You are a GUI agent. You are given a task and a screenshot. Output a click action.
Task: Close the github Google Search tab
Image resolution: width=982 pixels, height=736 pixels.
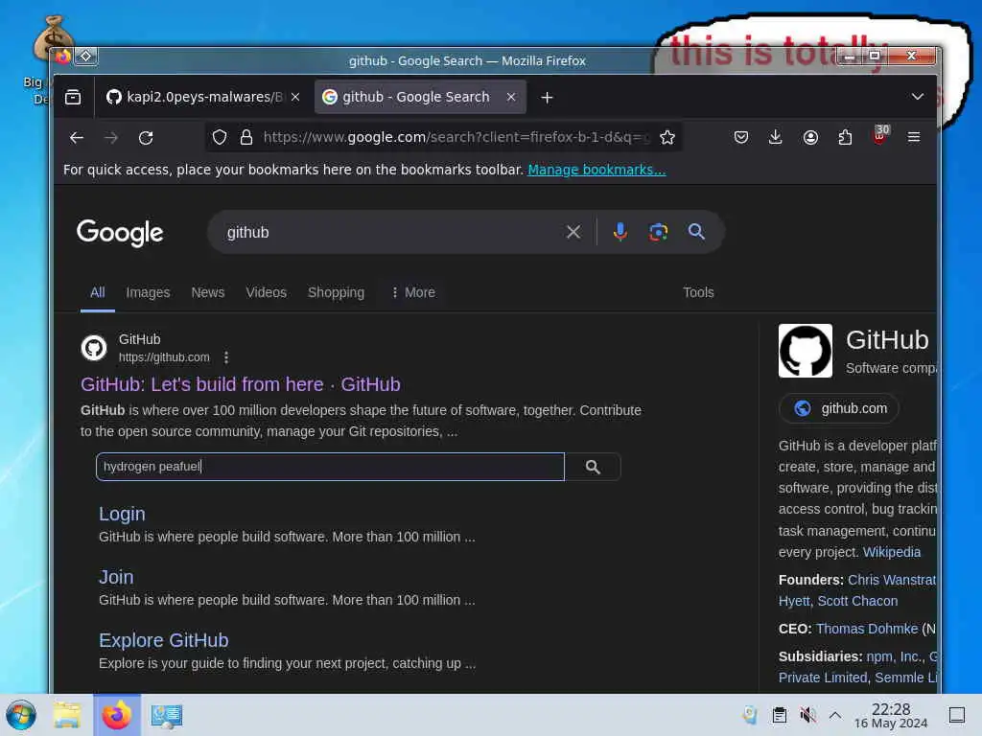point(511,97)
